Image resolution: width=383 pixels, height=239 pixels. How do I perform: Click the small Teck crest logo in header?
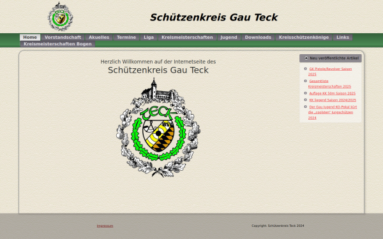click(x=60, y=17)
